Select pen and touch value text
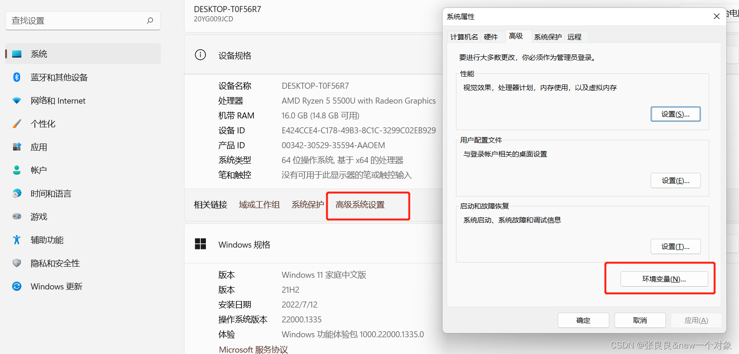Screen dimensions: 739x354 (347, 175)
